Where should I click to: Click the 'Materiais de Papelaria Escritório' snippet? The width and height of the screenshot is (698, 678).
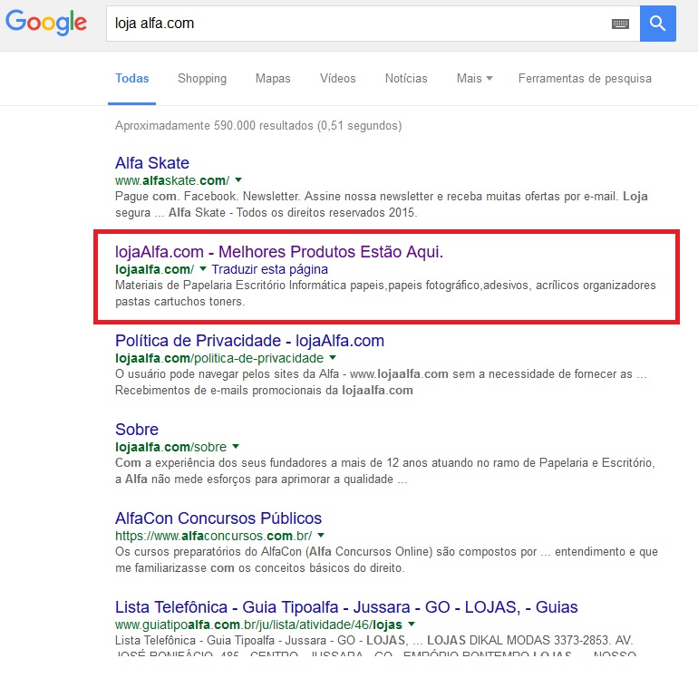[x=385, y=294]
